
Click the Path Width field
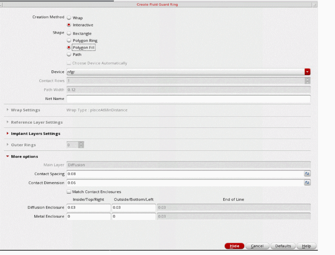(189, 90)
